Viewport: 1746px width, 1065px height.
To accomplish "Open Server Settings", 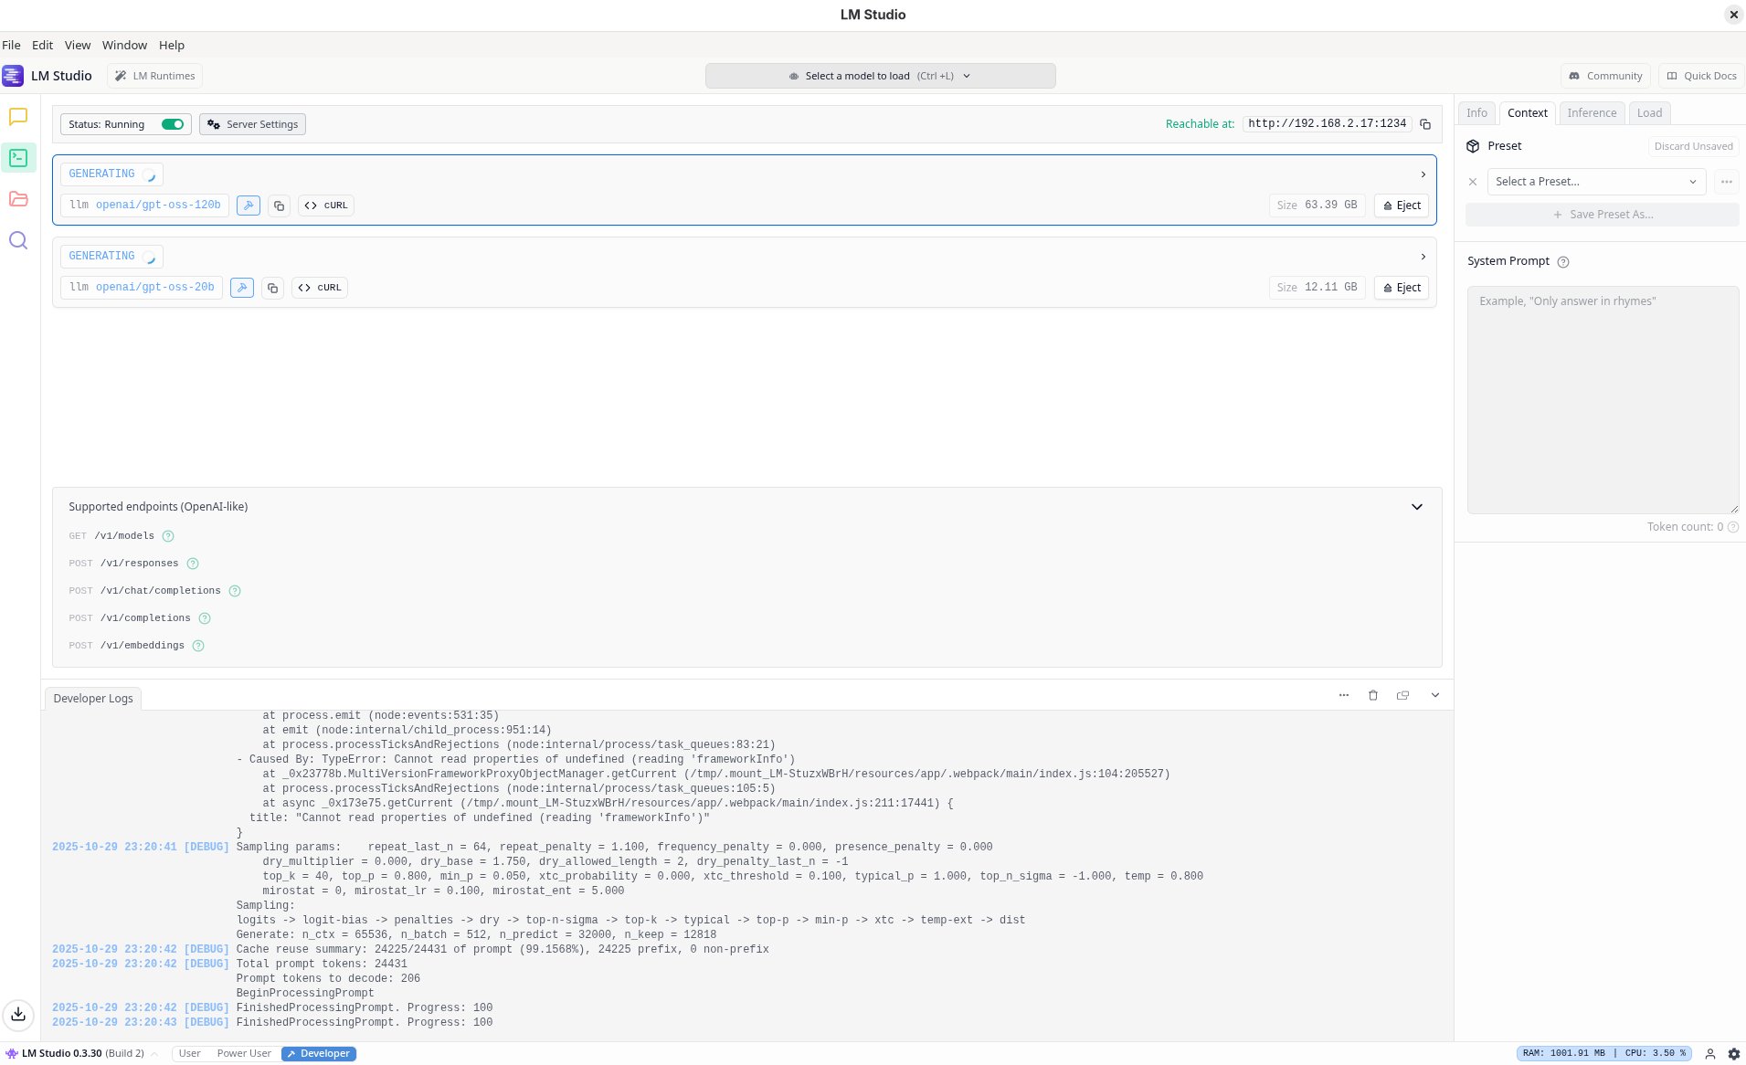I will [253, 124].
